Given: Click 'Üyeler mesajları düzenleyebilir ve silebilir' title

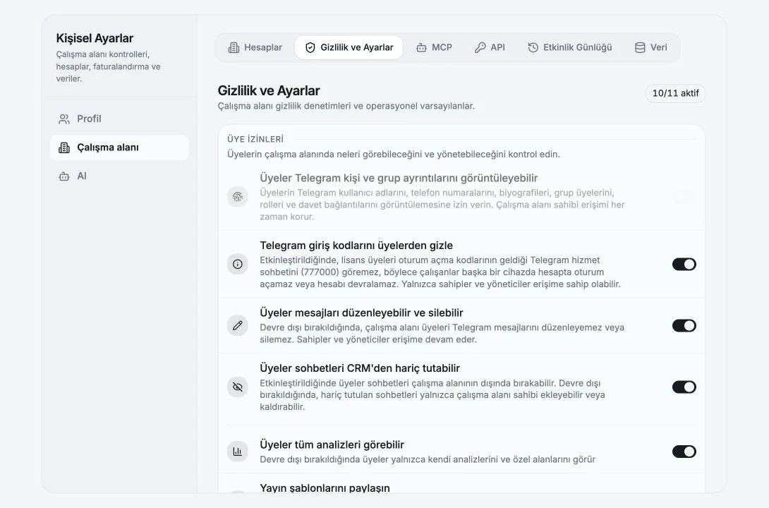Looking at the screenshot, I should pyautogui.click(x=361, y=313).
